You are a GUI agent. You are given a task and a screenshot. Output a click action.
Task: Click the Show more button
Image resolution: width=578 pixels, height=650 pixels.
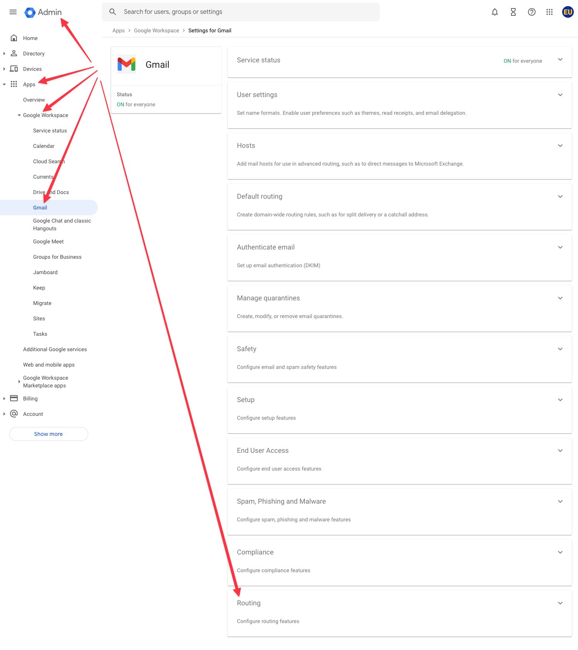(49, 434)
